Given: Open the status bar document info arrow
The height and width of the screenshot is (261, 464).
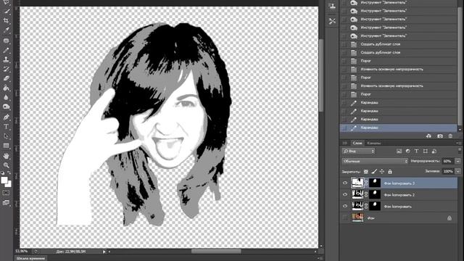Looking at the screenshot, I should click(x=104, y=252).
